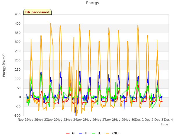The width and height of the screenshot is (186, 139).
Task: Click the orange RNET legend color marker
Action: 107,134
